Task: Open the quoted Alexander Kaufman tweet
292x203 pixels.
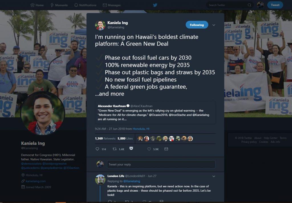Action: click(x=155, y=113)
